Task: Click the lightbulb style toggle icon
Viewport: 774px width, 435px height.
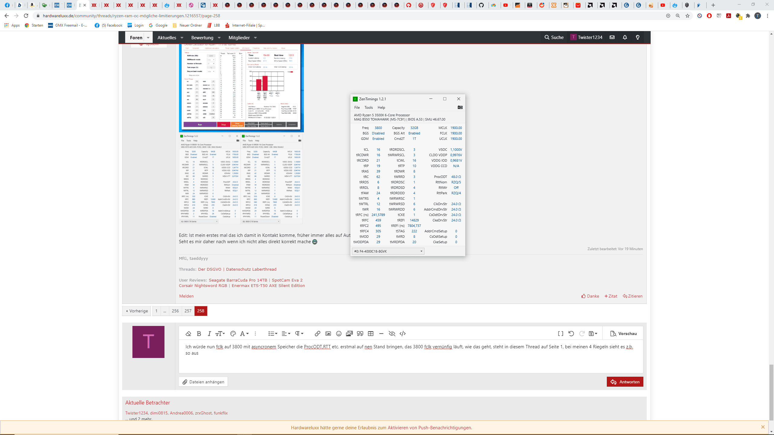Action: tap(638, 37)
